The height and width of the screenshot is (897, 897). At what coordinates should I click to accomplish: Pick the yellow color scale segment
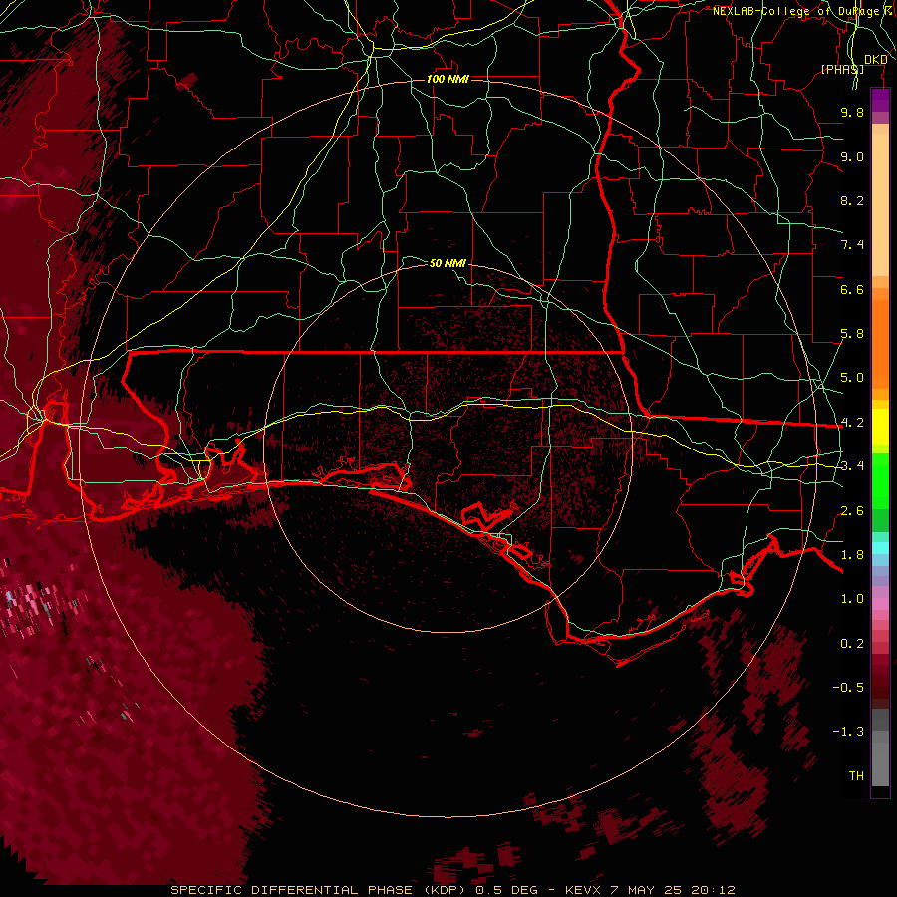(880, 427)
